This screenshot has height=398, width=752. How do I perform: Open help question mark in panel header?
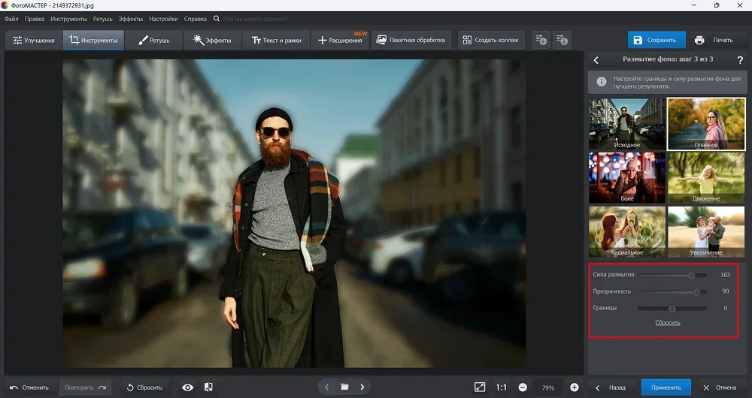click(x=740, y=60)
